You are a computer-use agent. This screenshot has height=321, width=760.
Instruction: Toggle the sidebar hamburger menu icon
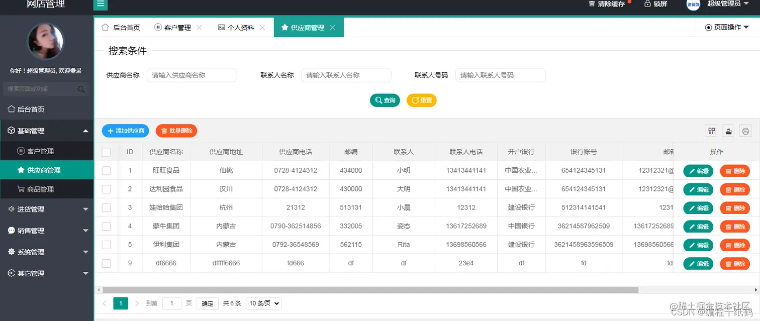pos(101,4)
